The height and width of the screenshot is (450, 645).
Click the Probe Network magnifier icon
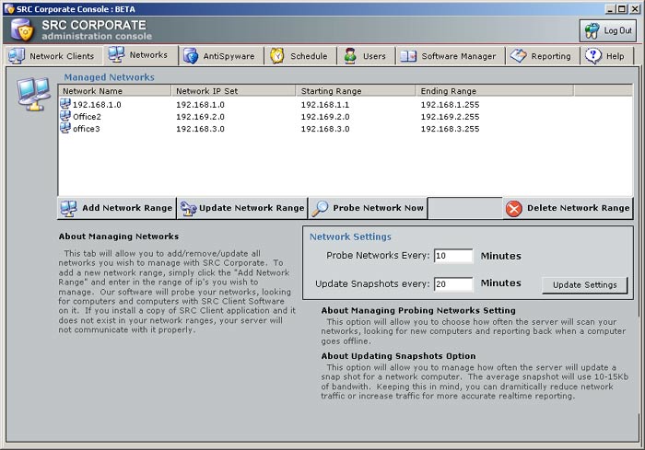coord(320,208)
